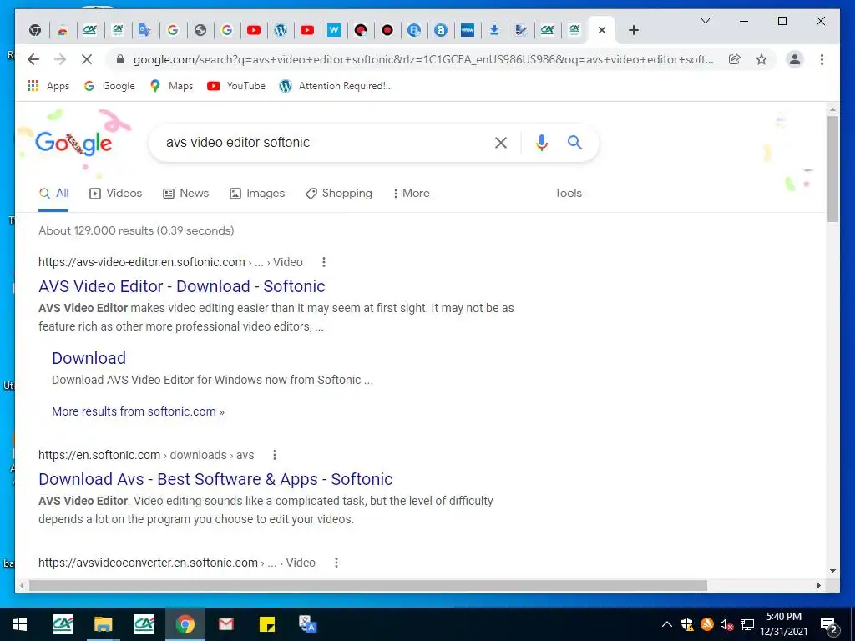
Task: Bookmark this page with the star icon
Action: (761, 59)
